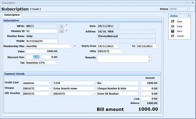
Task: Click the Enter branch name field
Action: (x=74, y=89)
